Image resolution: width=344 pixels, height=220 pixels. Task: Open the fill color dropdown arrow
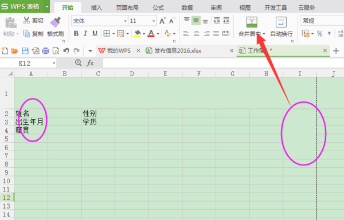click(144, 34)
